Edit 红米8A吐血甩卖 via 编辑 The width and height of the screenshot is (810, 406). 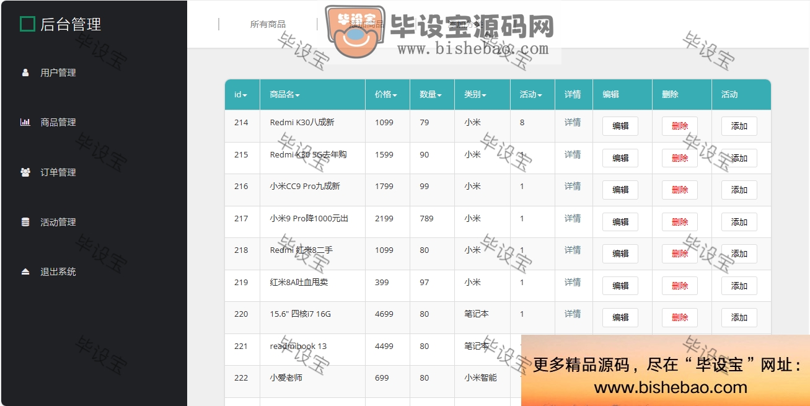click(x=620, y=286)
